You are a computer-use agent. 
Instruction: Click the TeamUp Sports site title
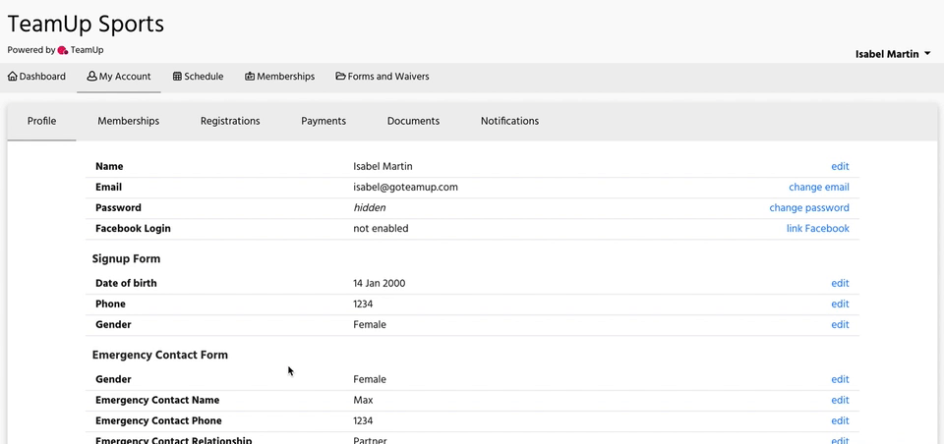86,24
